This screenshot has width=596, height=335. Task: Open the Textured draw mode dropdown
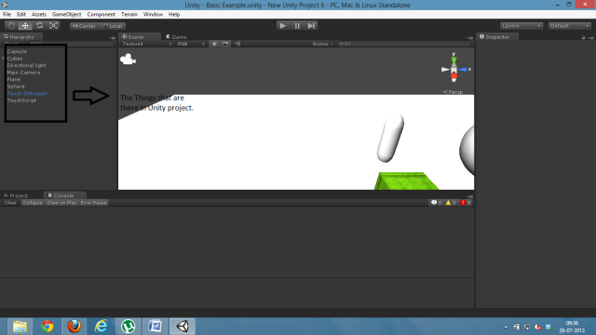click(147, 44)
